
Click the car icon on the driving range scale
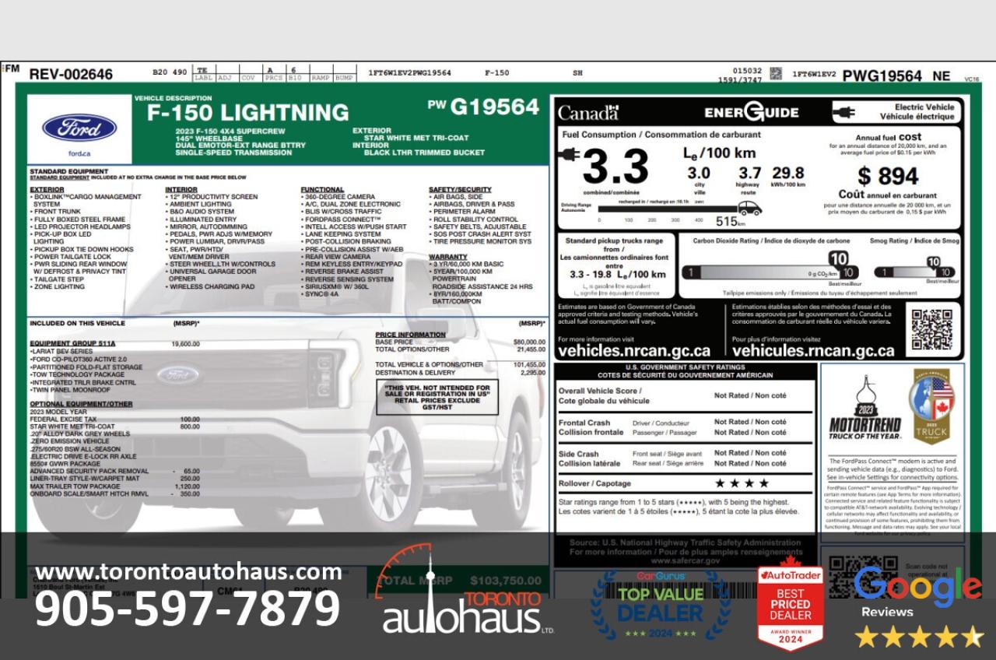click(x=751, y=207)
